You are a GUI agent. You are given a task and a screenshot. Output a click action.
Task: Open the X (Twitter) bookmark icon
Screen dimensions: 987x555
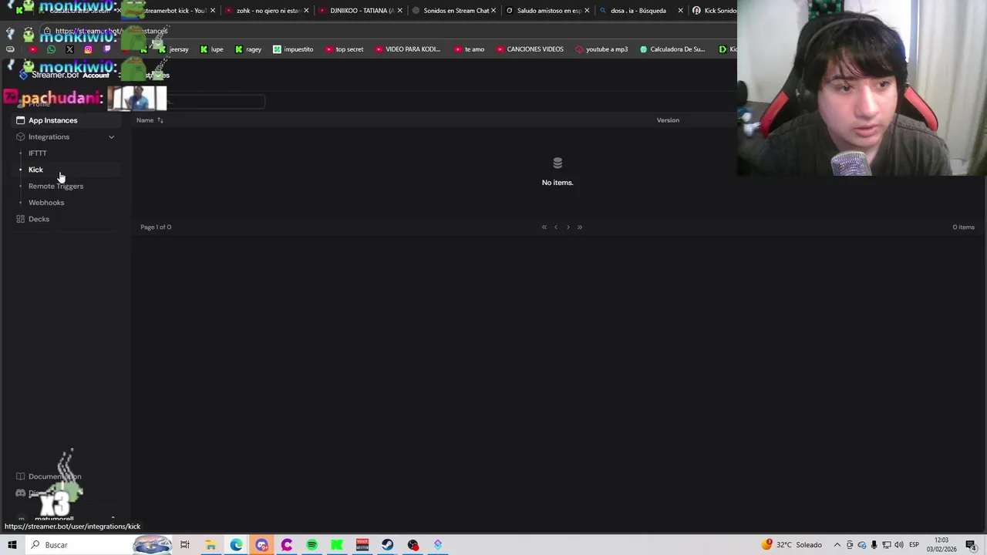click(x=69, y=49)
